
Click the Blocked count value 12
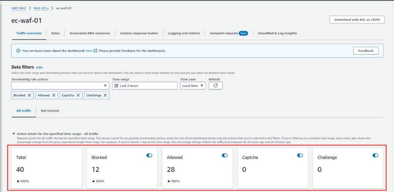(95, 170)
